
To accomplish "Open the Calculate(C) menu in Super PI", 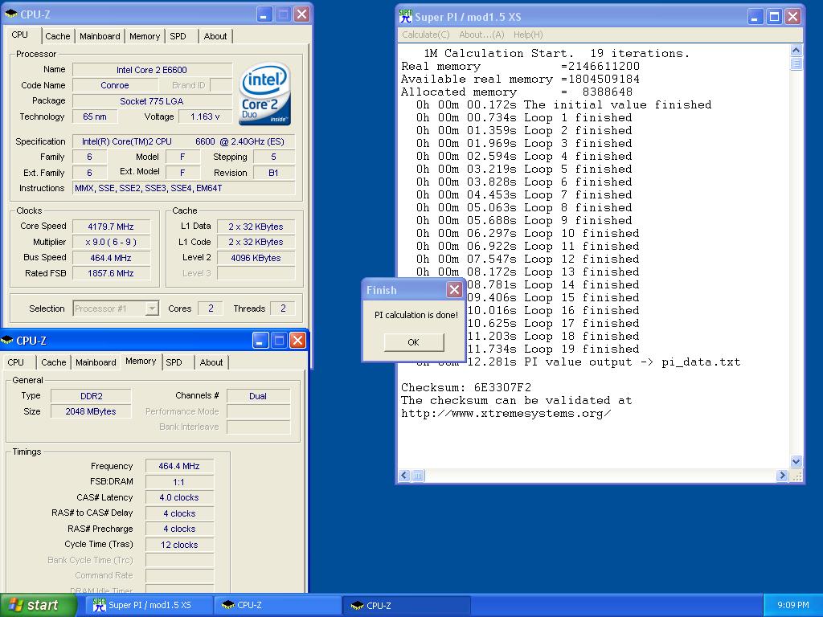I will (x=426, y=35).
